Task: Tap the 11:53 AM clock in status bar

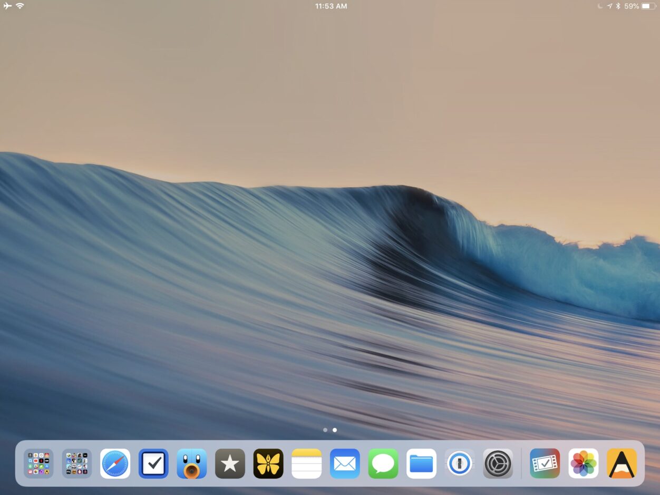Action: pyautogui.click(x=331, y=6)
